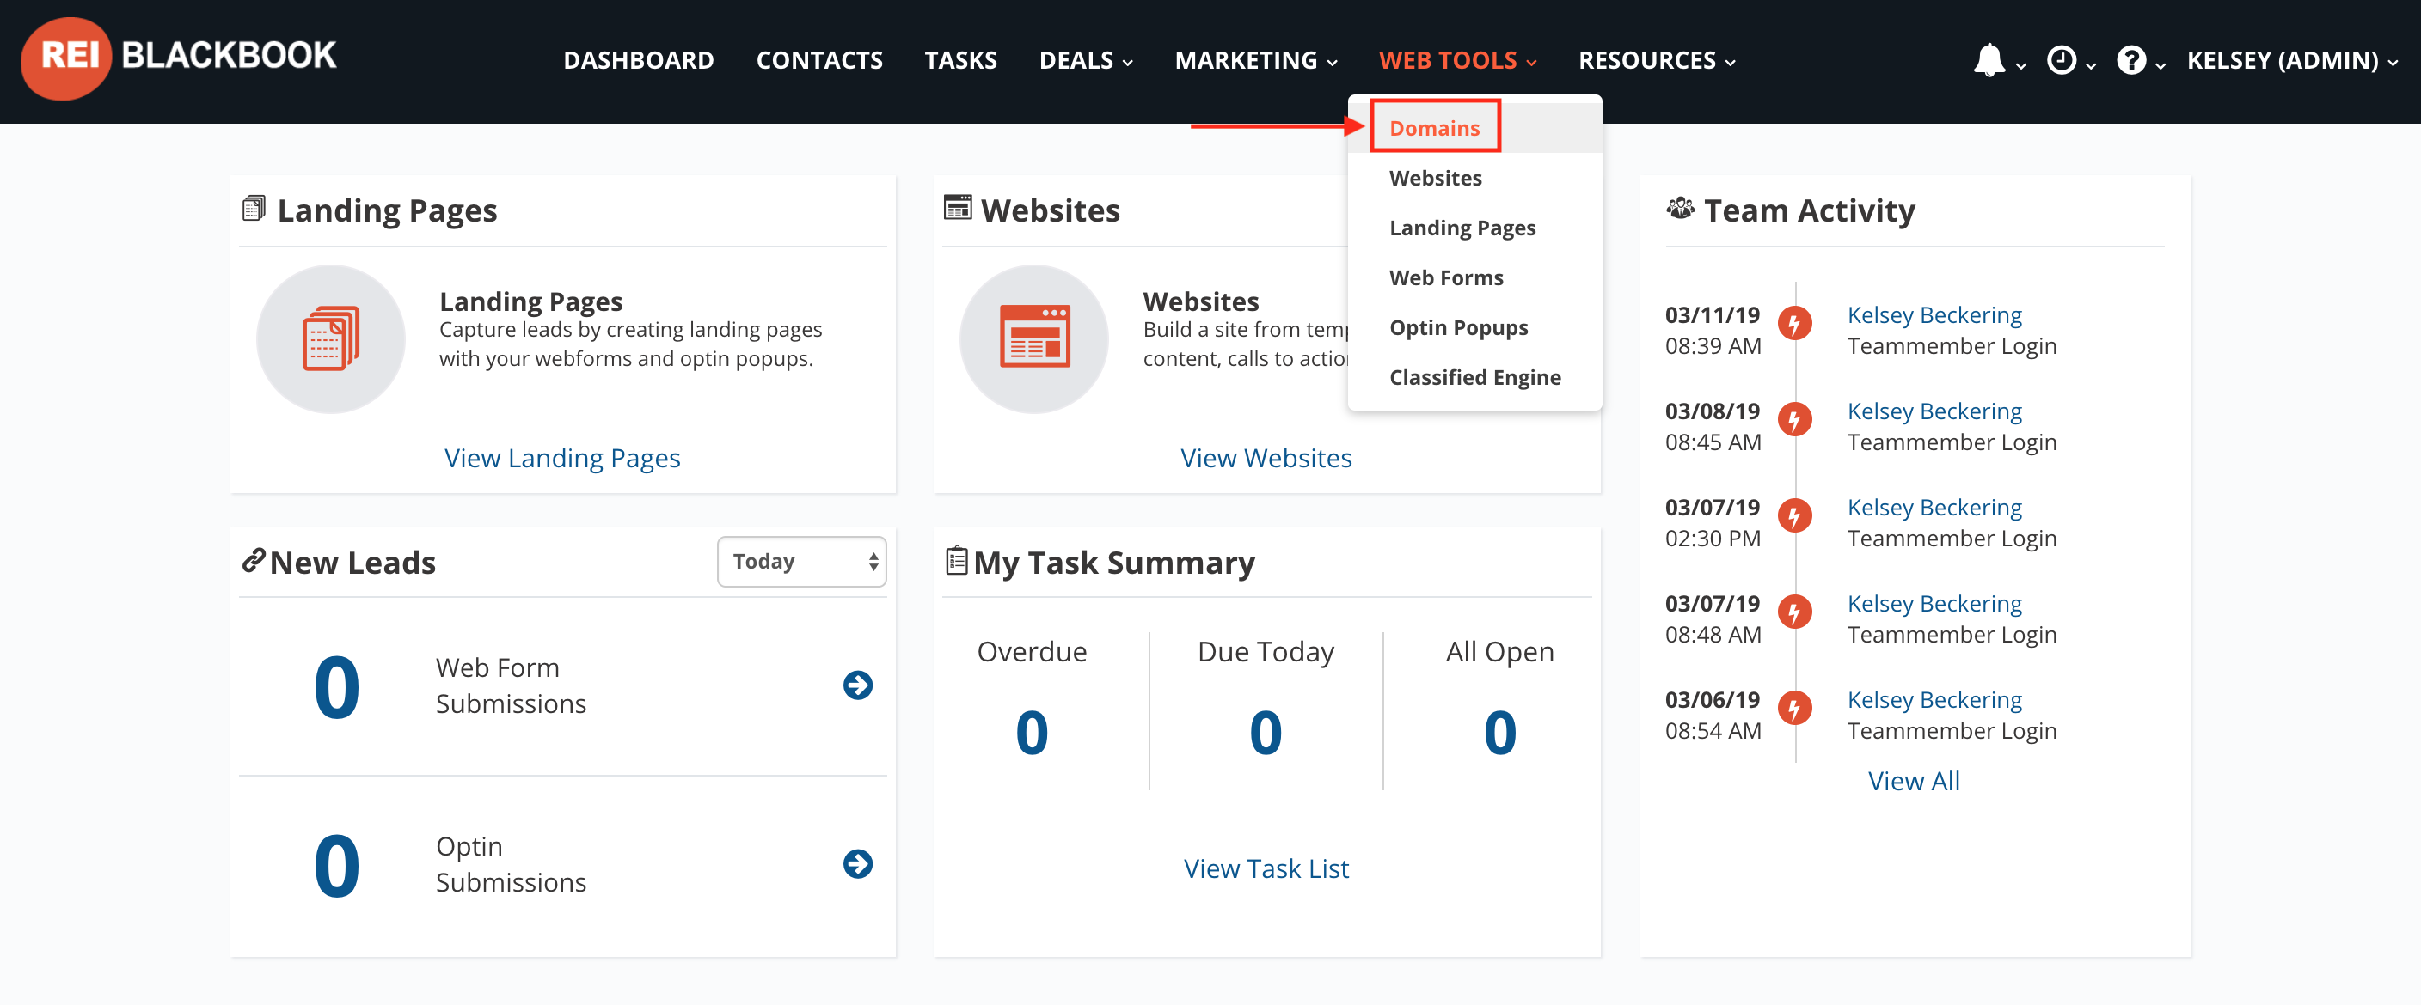Viewport: 2421px width, 1005px height.
Task: Open the help question mark icon
Action: (x=2130, y=60)
